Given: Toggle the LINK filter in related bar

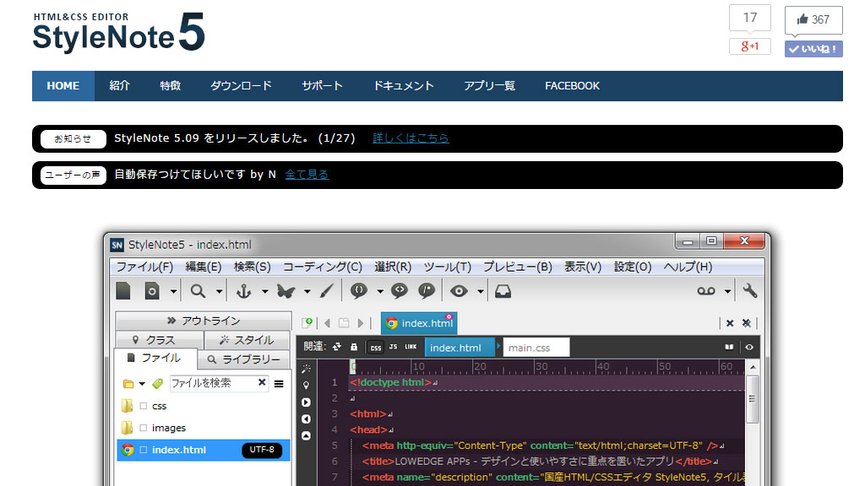Looking at the screenshot, I should (x=411, y=347).
